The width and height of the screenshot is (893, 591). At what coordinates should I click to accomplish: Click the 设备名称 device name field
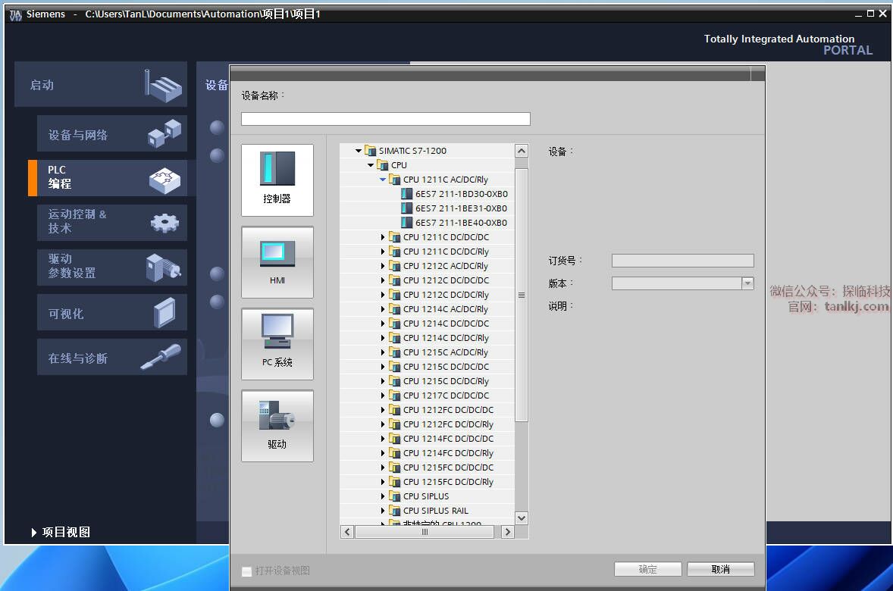[x=386, y=118]
